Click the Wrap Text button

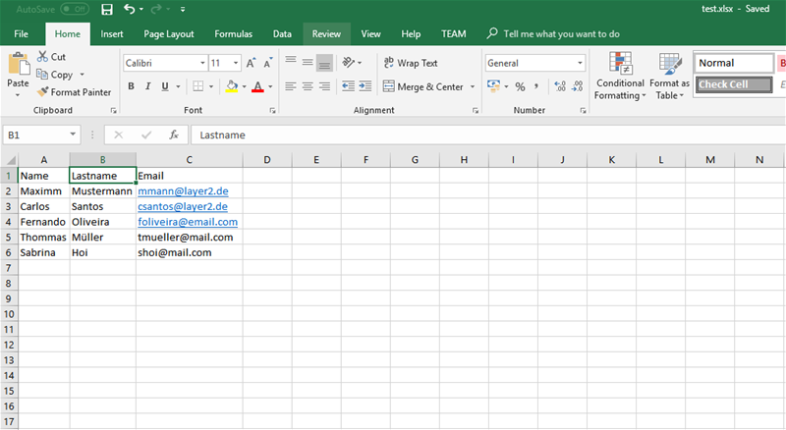point(410,63)
